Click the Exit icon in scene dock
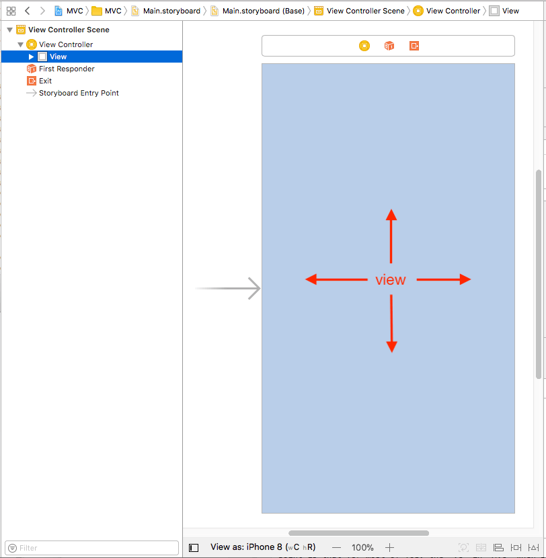 pos(414,46)
